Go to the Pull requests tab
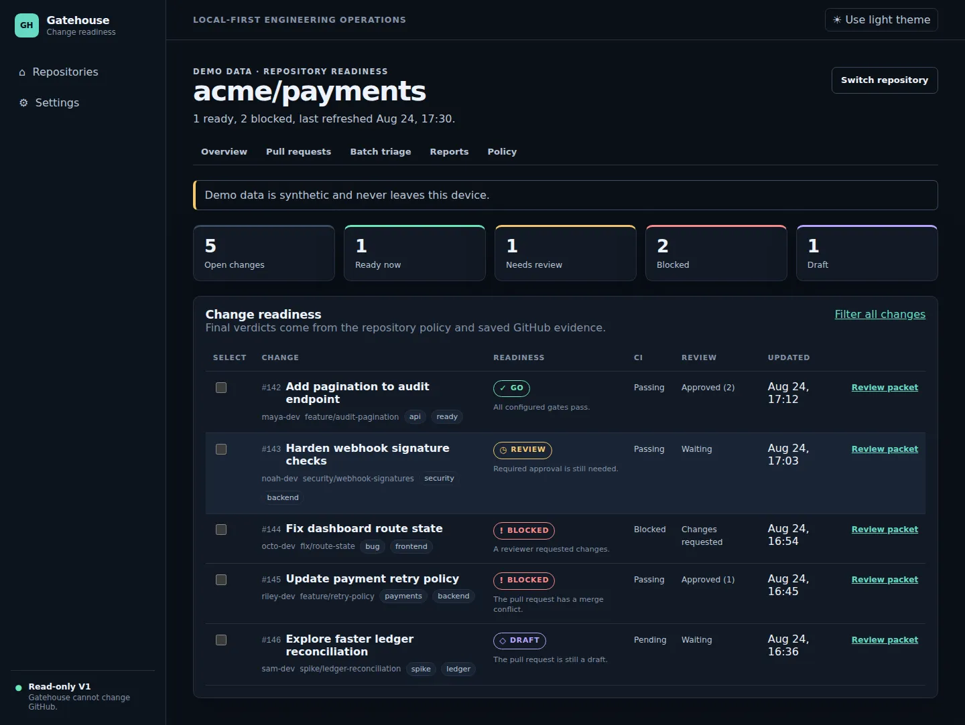The image size is (965, 725). (x=298, y=152)
